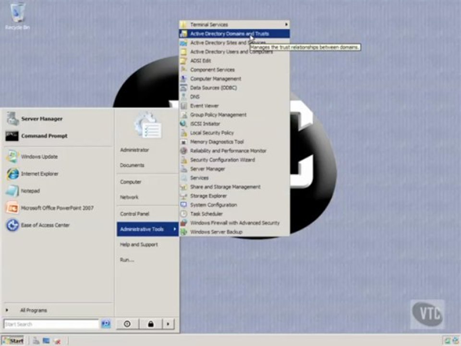This screenshot has height=346, width=461.
Task: Click the power button in Start menu
Action: (x=127, y=324)
